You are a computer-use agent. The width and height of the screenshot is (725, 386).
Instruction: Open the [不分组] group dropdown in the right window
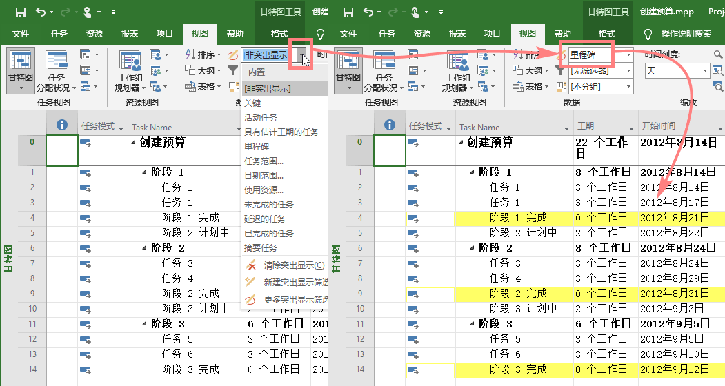[628, 86]
